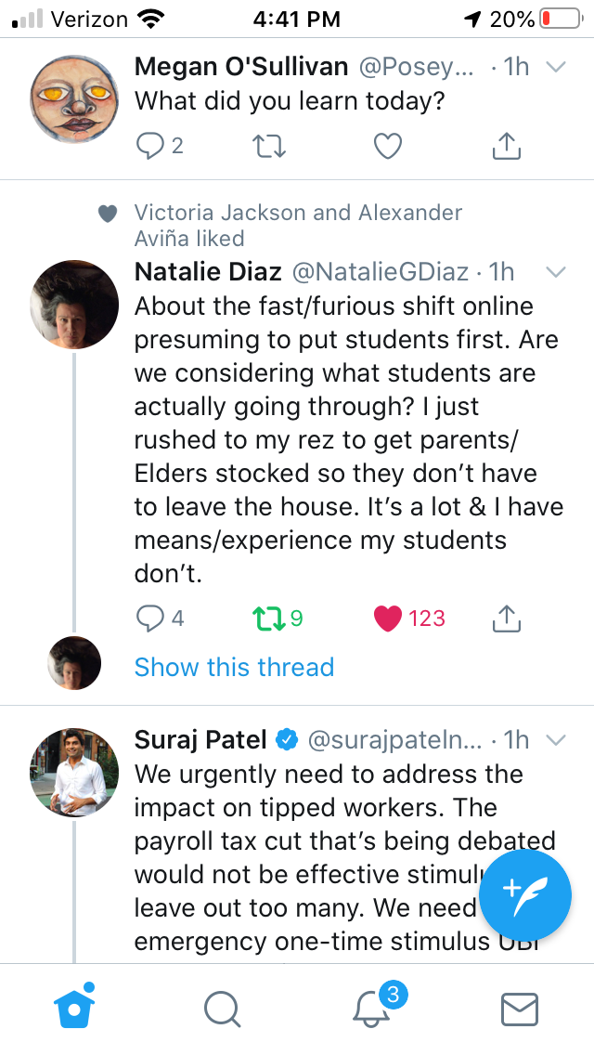594x1055 pixels.
Task: Open options chevron on Megan O'Sullivan's tweet
Action: (556, 68)
